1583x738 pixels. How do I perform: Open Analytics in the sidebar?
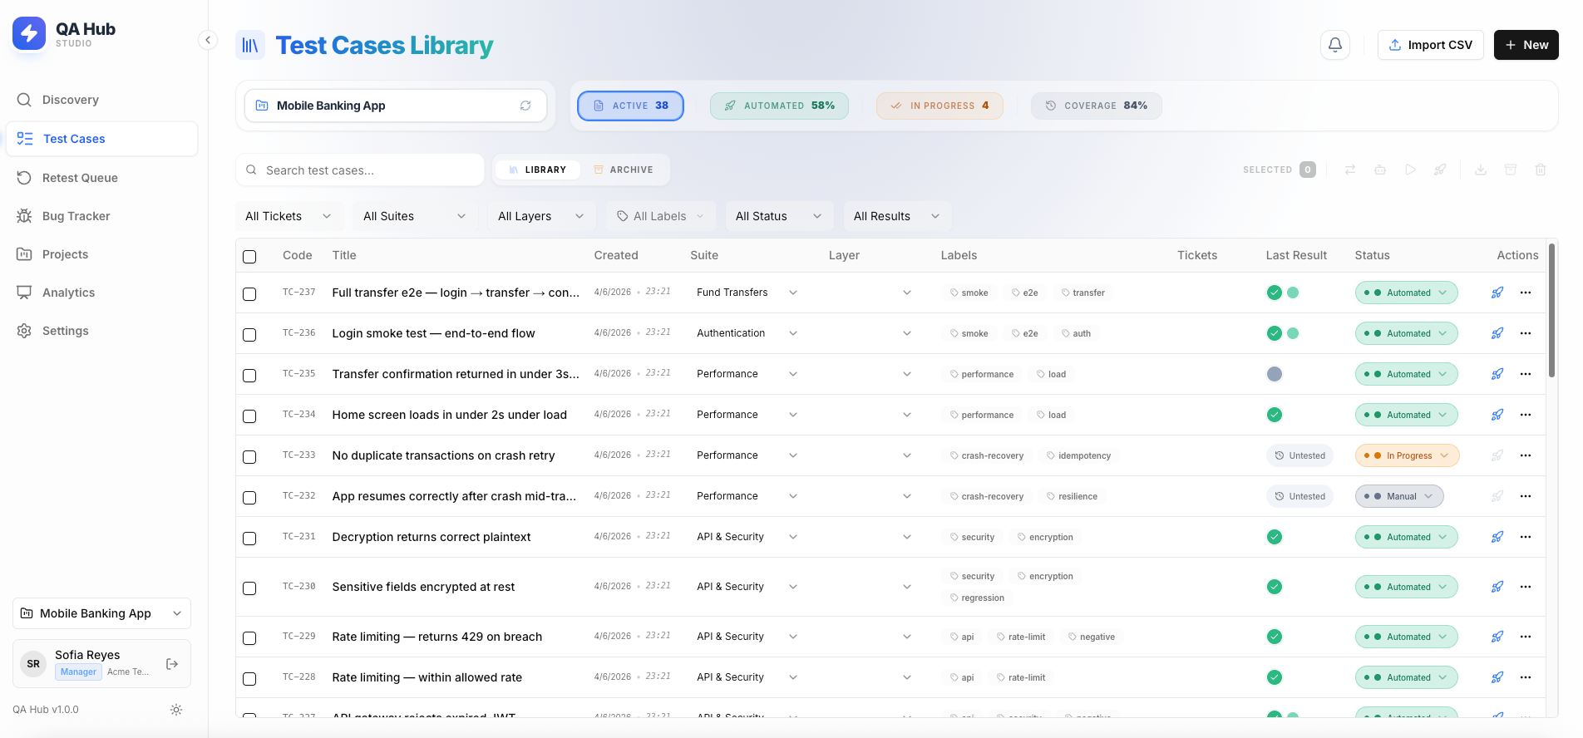tap(101, 293)
